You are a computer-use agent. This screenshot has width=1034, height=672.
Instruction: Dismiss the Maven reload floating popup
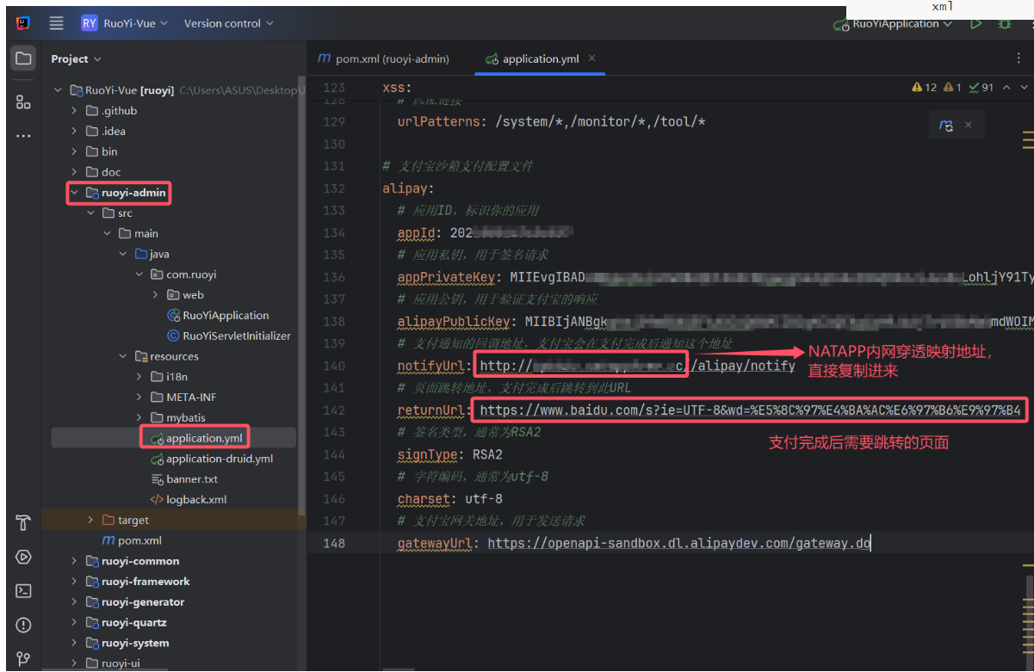click(x=969, y=126)
